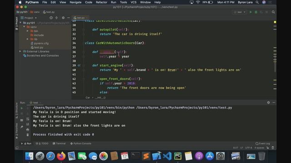Toggle the Project side stripe button
291x163 pixels.
click(17, 23)
